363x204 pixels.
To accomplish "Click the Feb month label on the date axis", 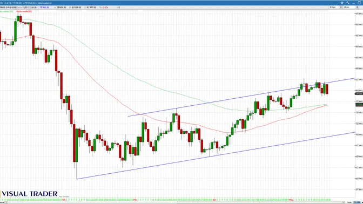I will tap(64, 199).
